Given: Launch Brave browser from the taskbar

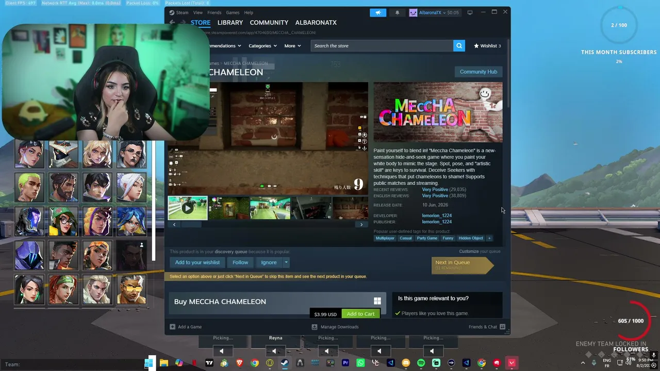Looking at the screenshot, I should 239,363.
